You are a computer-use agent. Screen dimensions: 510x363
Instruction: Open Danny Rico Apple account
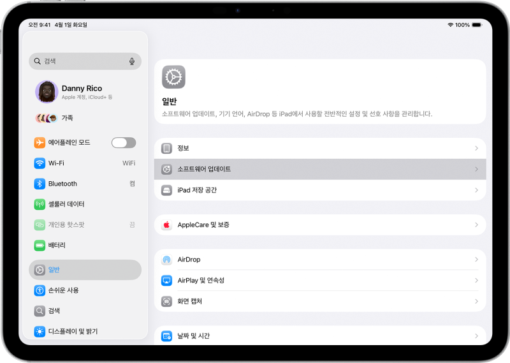tap(85, 92)
